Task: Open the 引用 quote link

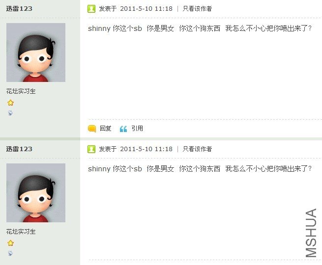Action: (x=137, y=129)
